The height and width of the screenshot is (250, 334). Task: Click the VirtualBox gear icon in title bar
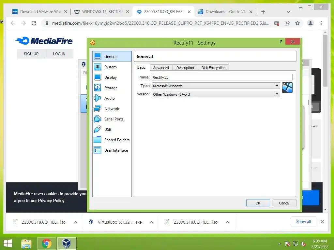[x=92, y=43]
